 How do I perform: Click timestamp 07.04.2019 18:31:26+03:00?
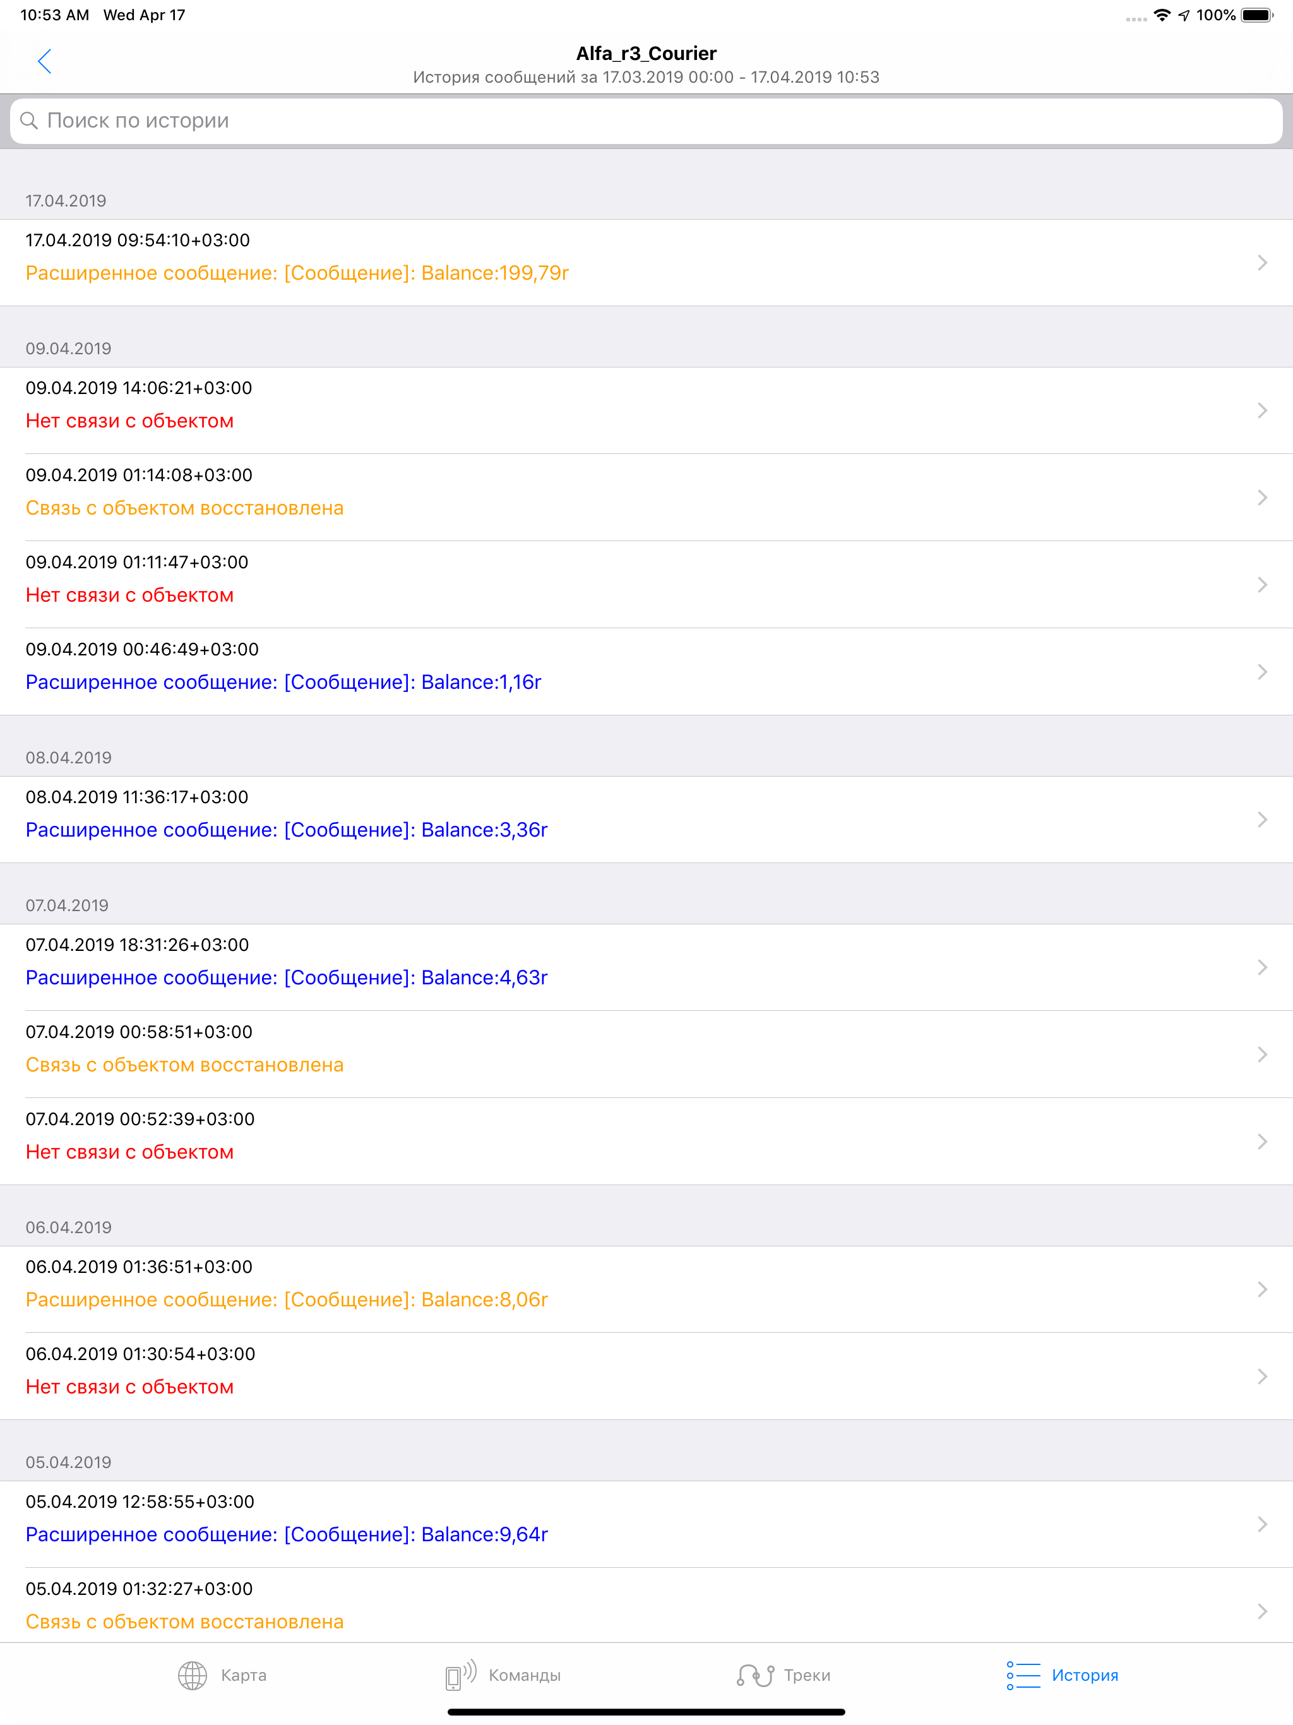(137, 945)
